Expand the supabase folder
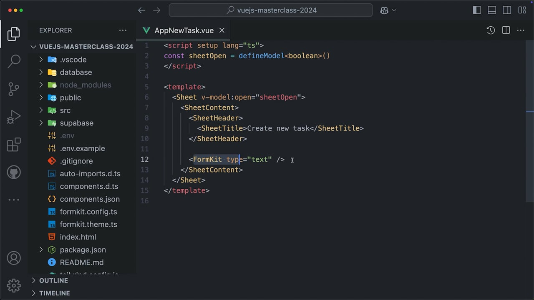 (x=41, y=123)
